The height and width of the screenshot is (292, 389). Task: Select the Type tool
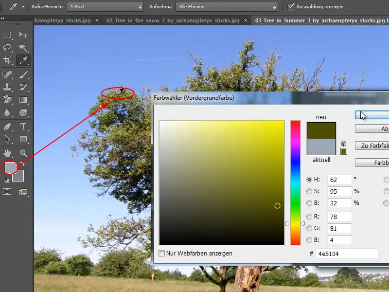[23, 127]
